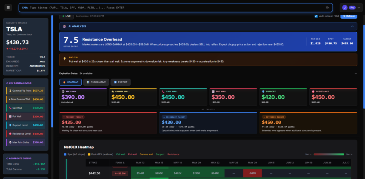
Task: Click the flame icon on Heatmap tab
Action: [x=64, y=82]
